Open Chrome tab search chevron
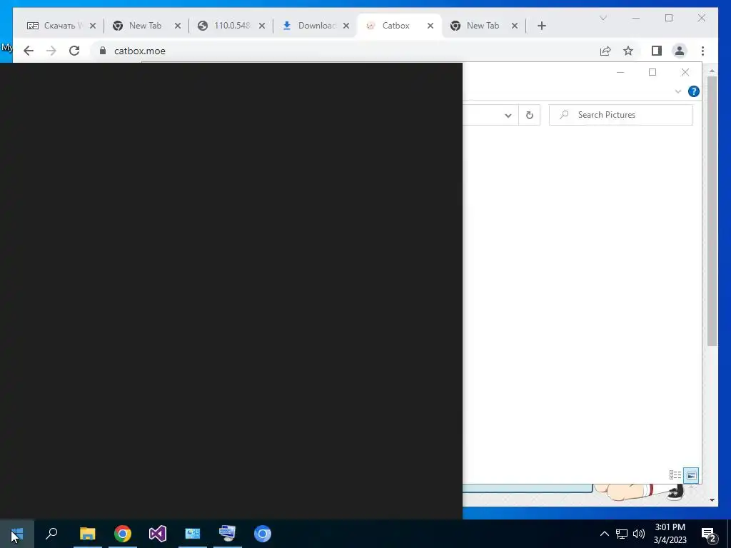Viewport: 731px width, 548px height. [603, 18]
